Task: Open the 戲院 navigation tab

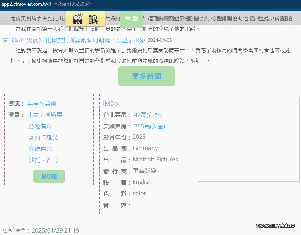Action: pyautogui.click(x=162, y=19)
